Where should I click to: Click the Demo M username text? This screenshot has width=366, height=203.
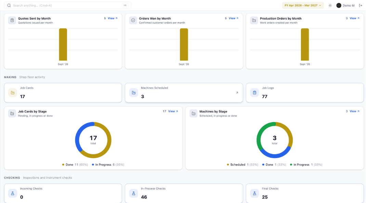tap(349, 5)
